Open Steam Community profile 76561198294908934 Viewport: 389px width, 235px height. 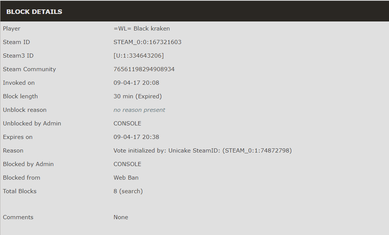click(x=144, y=69)
